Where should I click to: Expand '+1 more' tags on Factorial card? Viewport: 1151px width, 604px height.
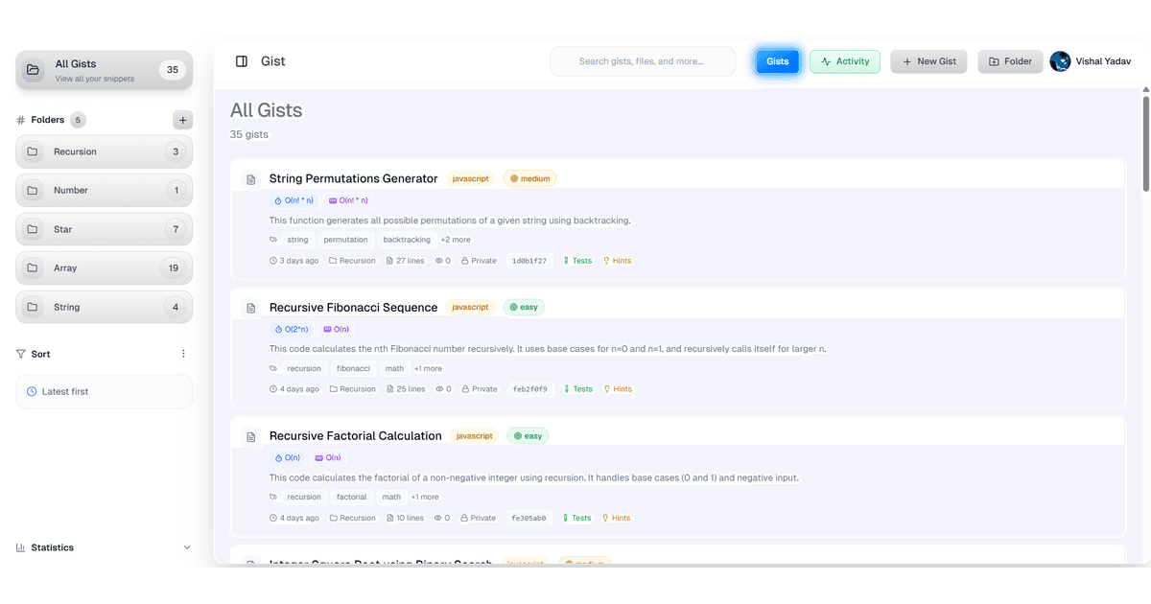pyautogui.click(x=425, y=497)
